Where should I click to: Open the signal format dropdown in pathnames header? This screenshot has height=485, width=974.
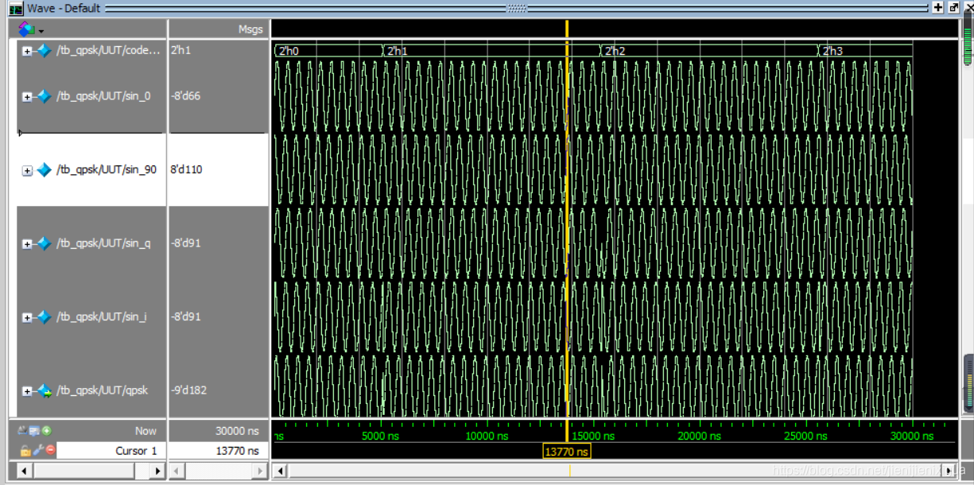point(31,29)
